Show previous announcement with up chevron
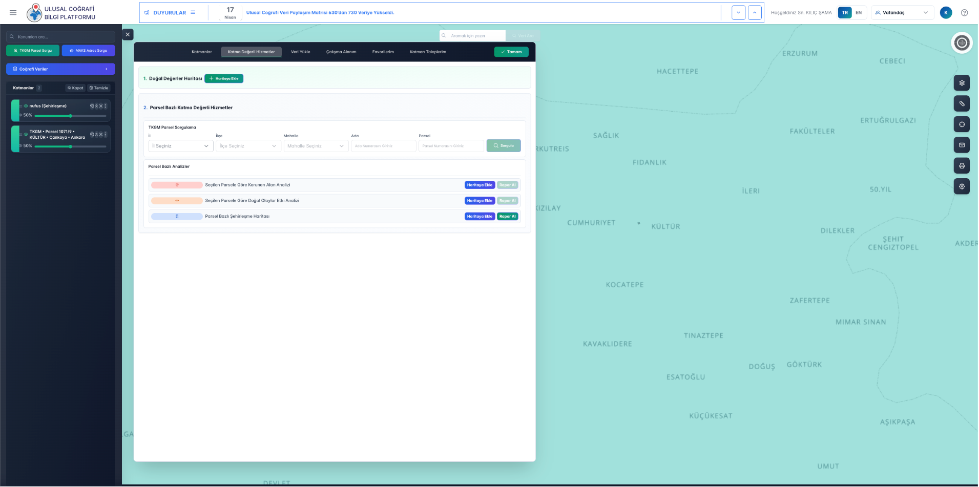This screenshot has width=979, height=487. coord(755,13)
